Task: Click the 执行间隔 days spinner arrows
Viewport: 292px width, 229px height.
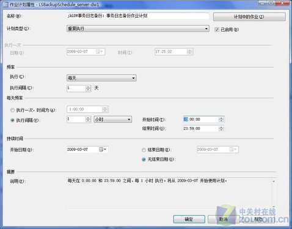Action: coord(88,88)
